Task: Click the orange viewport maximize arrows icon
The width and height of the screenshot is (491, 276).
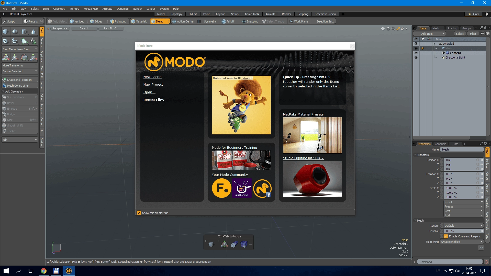Action: (x=398, y=29)
